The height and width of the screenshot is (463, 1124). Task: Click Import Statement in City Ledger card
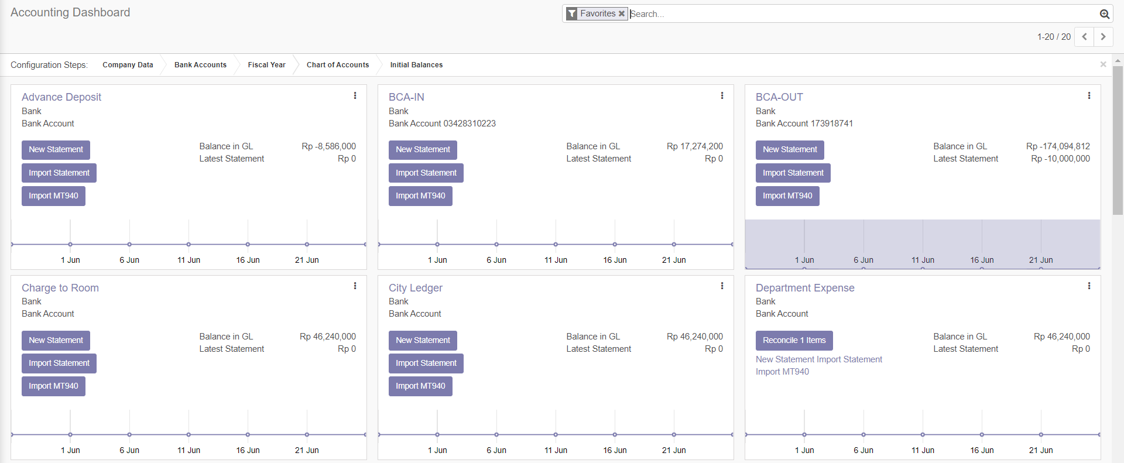tap(426, 363)
